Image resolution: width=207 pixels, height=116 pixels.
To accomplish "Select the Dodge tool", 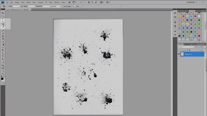I will [x=3, y=50].
